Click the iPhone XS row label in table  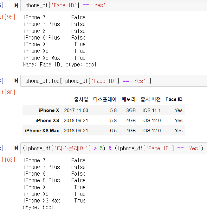tap(47, 121)
